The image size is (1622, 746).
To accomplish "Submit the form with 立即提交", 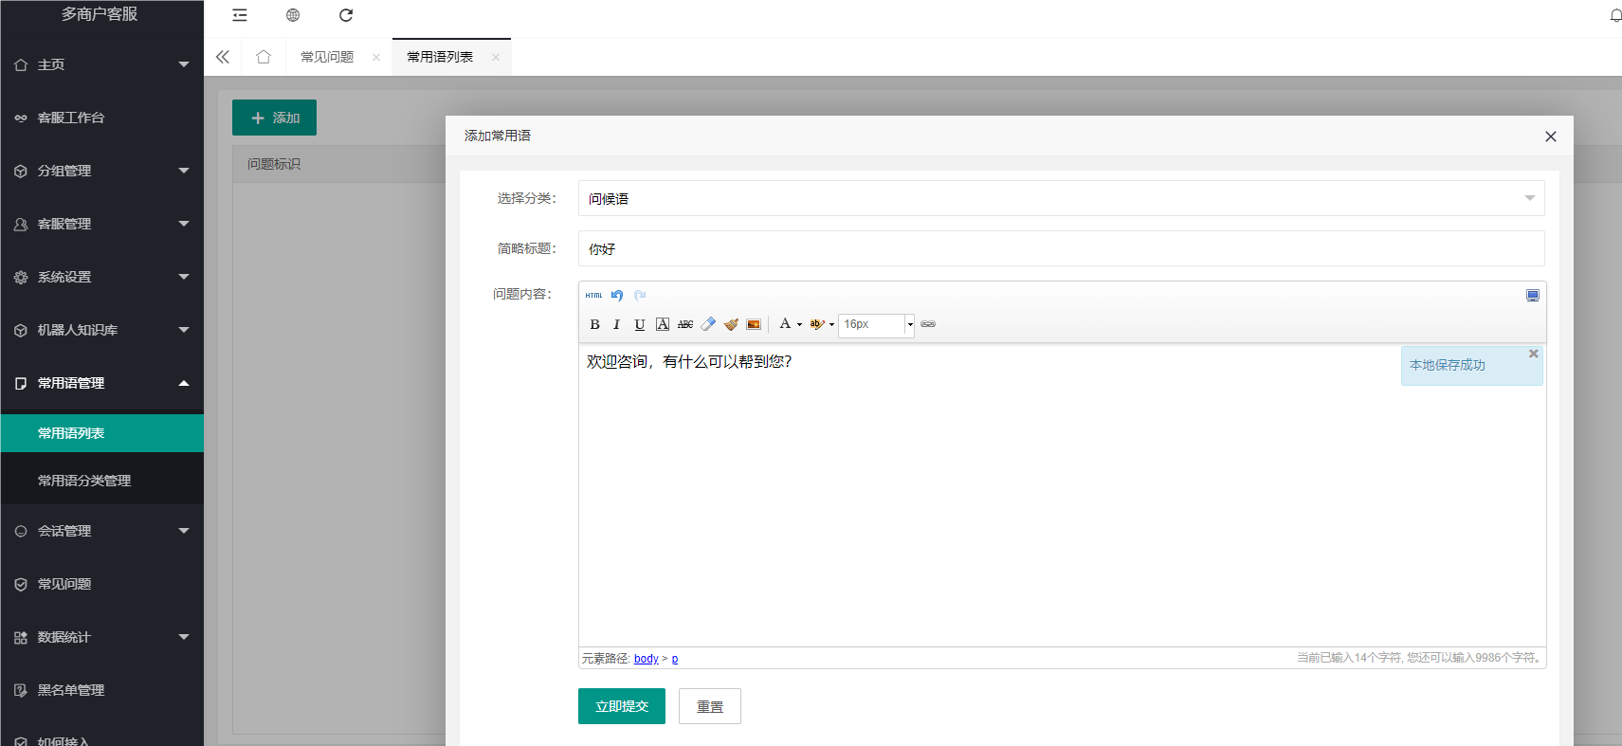I will 622,706.
